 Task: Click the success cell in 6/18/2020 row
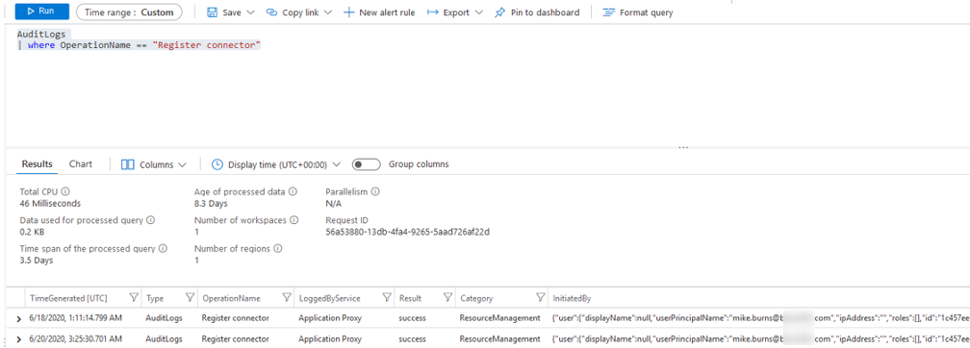pyautogui.click(x=413, y=319)
